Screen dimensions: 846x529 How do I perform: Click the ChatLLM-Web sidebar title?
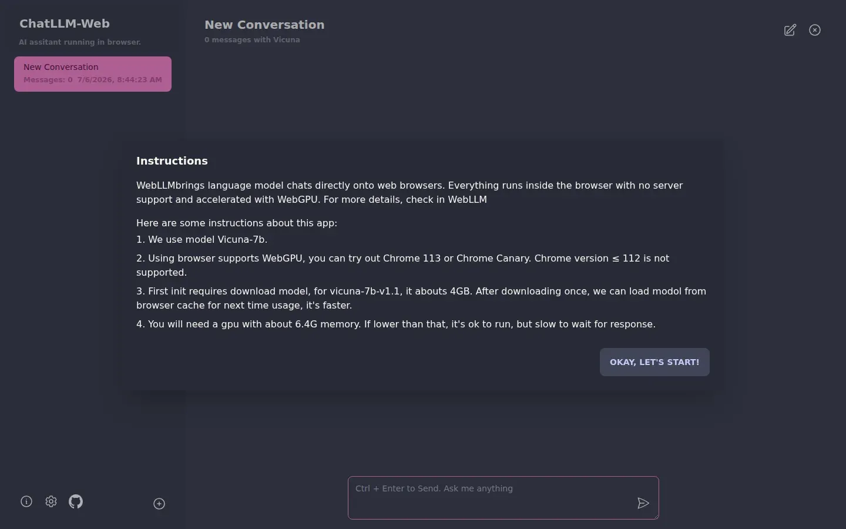[65, 24]
